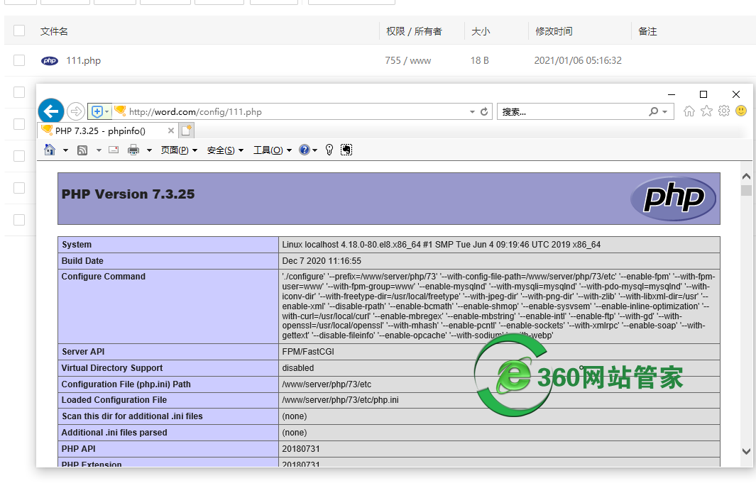Click the Build Date value Dec 7 2020

click(x=322, y=260)
